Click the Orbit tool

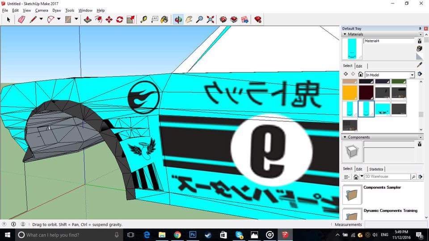click(178, 20)
